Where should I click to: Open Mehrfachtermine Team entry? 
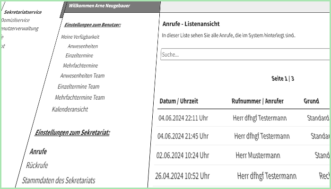80,98
